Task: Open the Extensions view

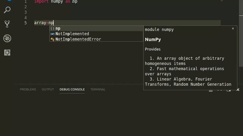Action: pyautogui.click(x=7, y=53)
